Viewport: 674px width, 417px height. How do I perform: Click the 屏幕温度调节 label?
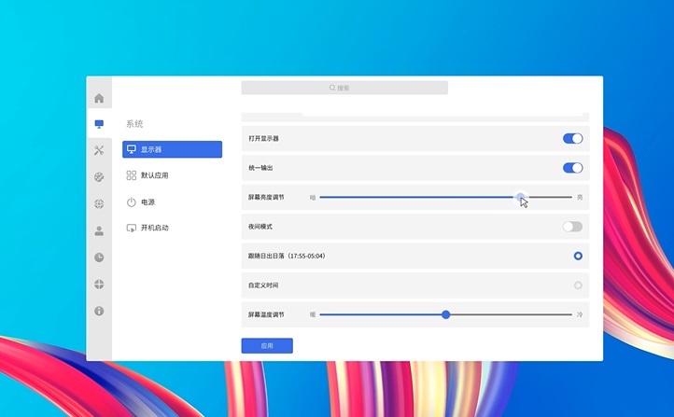pos(266,314)
